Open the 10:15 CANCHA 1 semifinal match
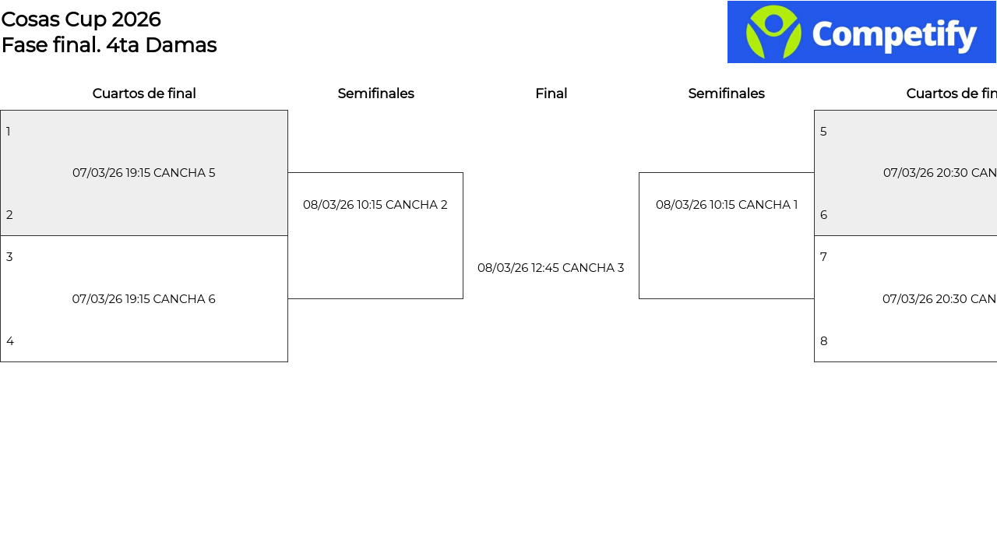 tap(727, 205)
